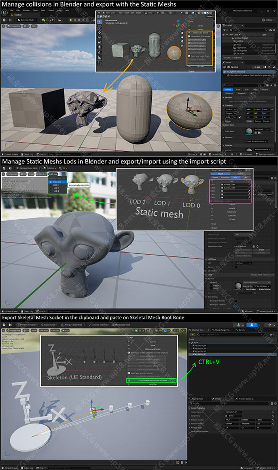
Task: Click Reimport Base Mesh in static mesh editor
Action: pos(27,168)
